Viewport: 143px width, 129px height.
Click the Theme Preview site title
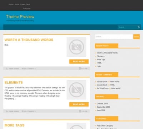(x=20, y=17)
